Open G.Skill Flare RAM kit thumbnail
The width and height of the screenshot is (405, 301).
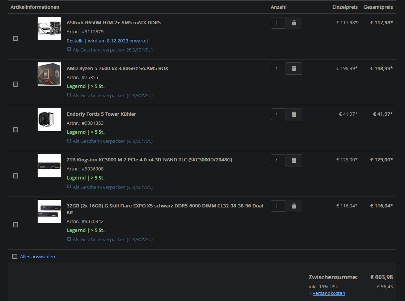49,211
